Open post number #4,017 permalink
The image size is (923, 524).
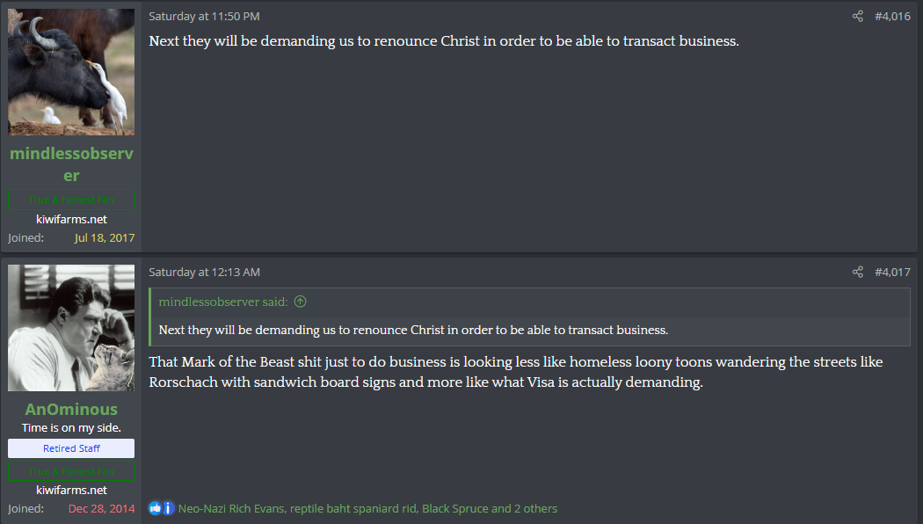coord(892,273)
